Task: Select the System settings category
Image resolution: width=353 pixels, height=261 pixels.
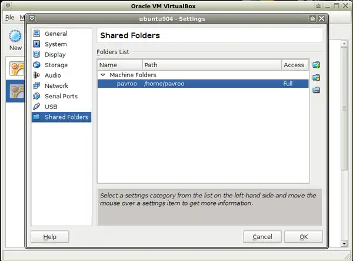Action: coord(55,44)
